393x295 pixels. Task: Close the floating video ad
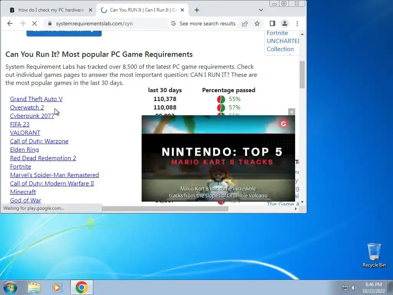coord(292,112)
